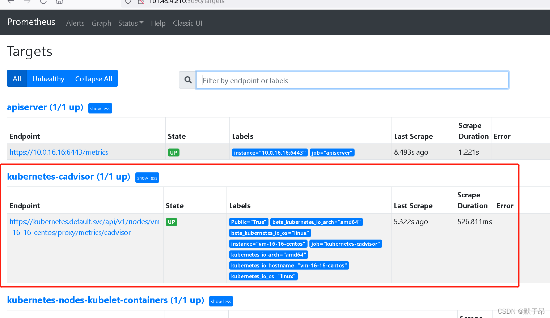
Task: Click the Collapse All button
Action: tap(94, 78)
